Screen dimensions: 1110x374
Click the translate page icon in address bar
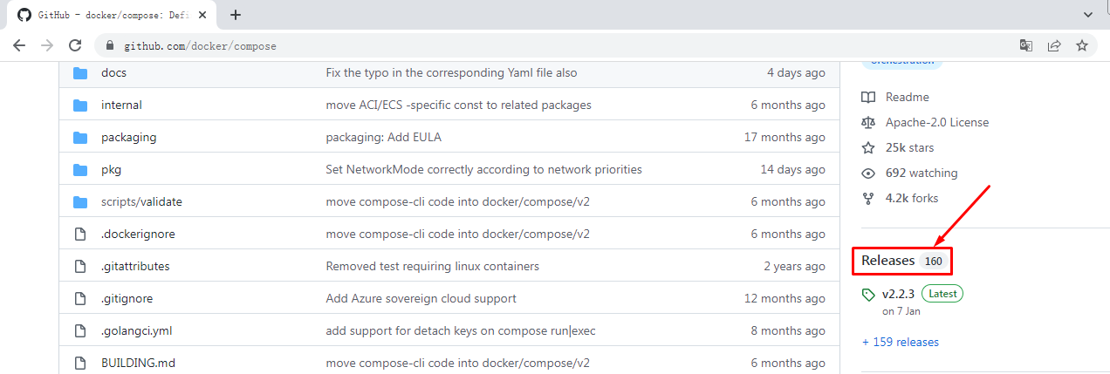click(x=1026, y=45)
